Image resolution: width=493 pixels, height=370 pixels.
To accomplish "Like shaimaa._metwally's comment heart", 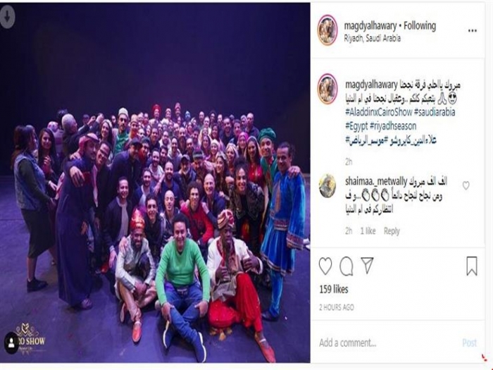I will click(466, 185).
